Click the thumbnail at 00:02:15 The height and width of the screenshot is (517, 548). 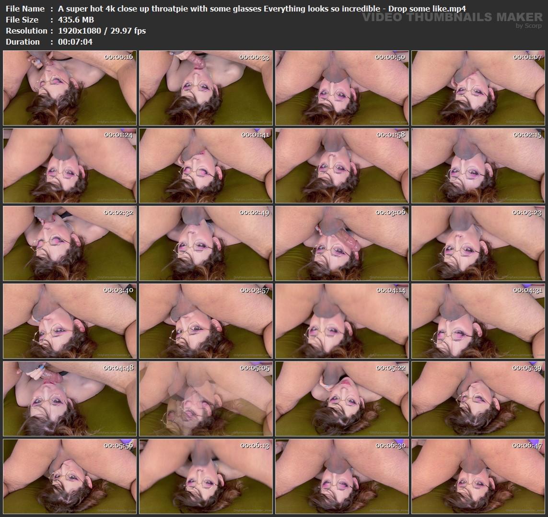tap(478, 166)
